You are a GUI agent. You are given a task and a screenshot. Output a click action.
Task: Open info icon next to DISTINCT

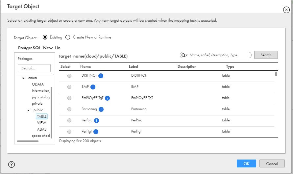[x=101, y=76]
